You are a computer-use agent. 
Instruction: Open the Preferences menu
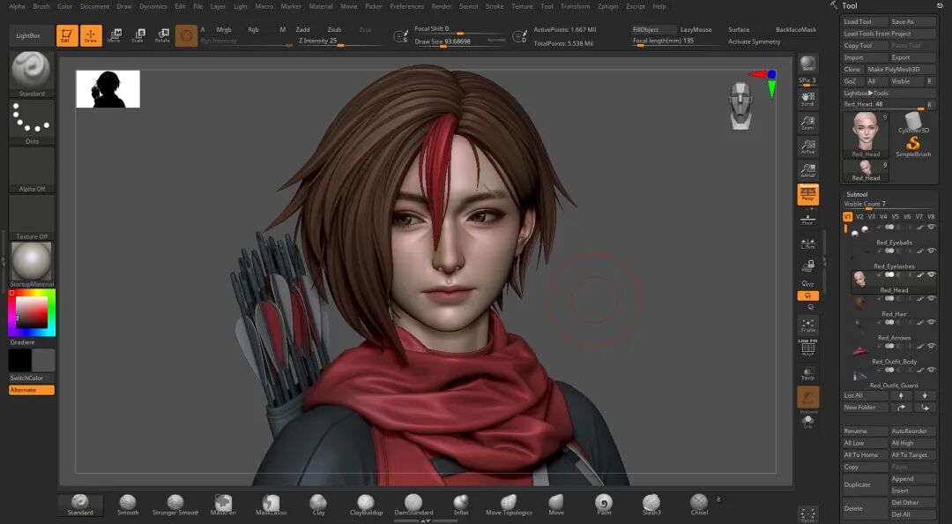[406, 6]
